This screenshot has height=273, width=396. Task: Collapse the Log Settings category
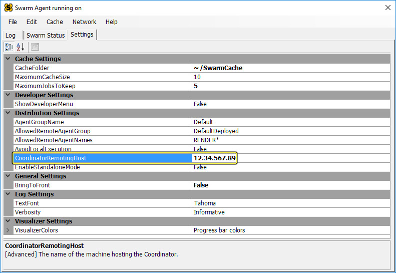(8, 194)
